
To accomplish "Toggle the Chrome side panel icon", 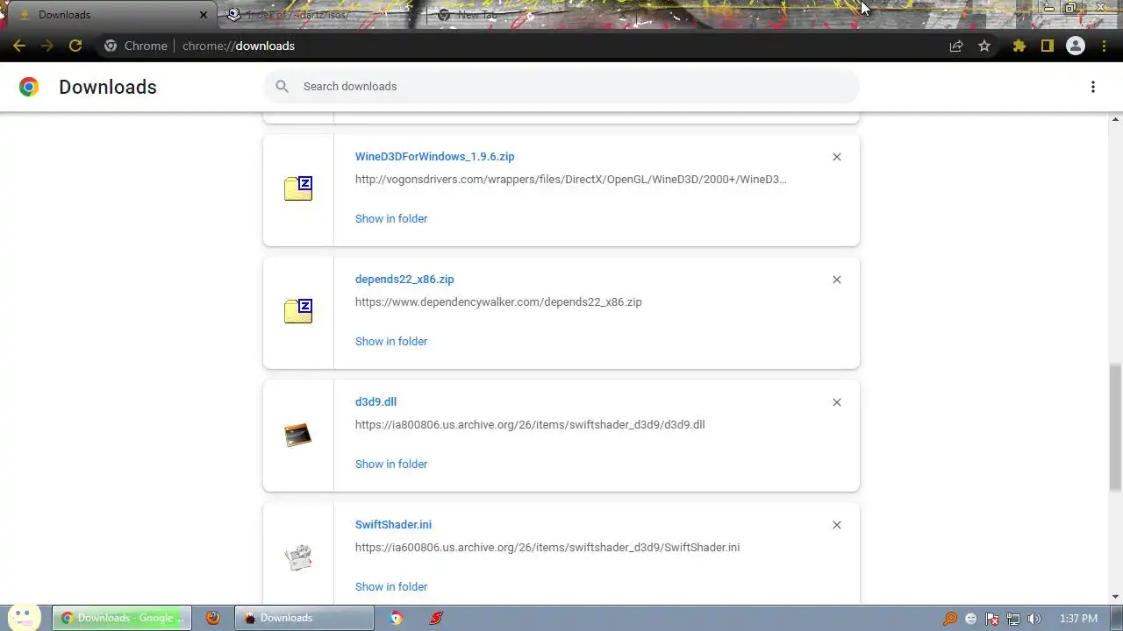I will point(1047,46).
